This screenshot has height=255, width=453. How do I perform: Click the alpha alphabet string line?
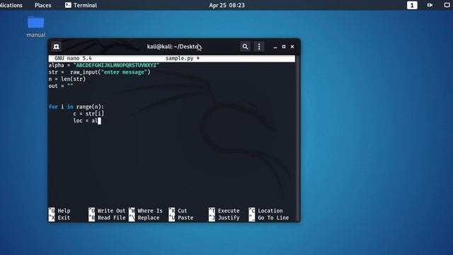tap(104, 65)
